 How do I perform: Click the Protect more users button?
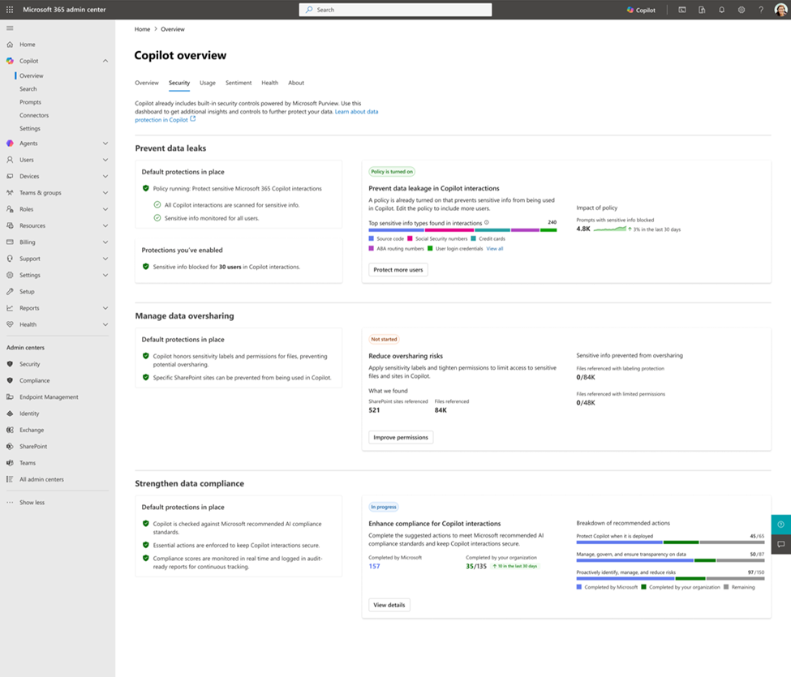point(399,269)
